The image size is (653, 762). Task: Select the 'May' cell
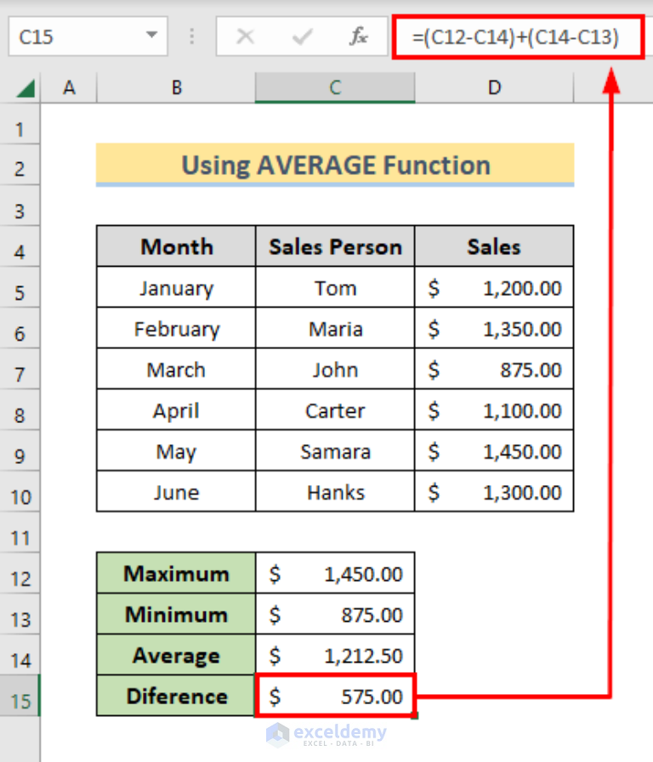coord(176,450)
